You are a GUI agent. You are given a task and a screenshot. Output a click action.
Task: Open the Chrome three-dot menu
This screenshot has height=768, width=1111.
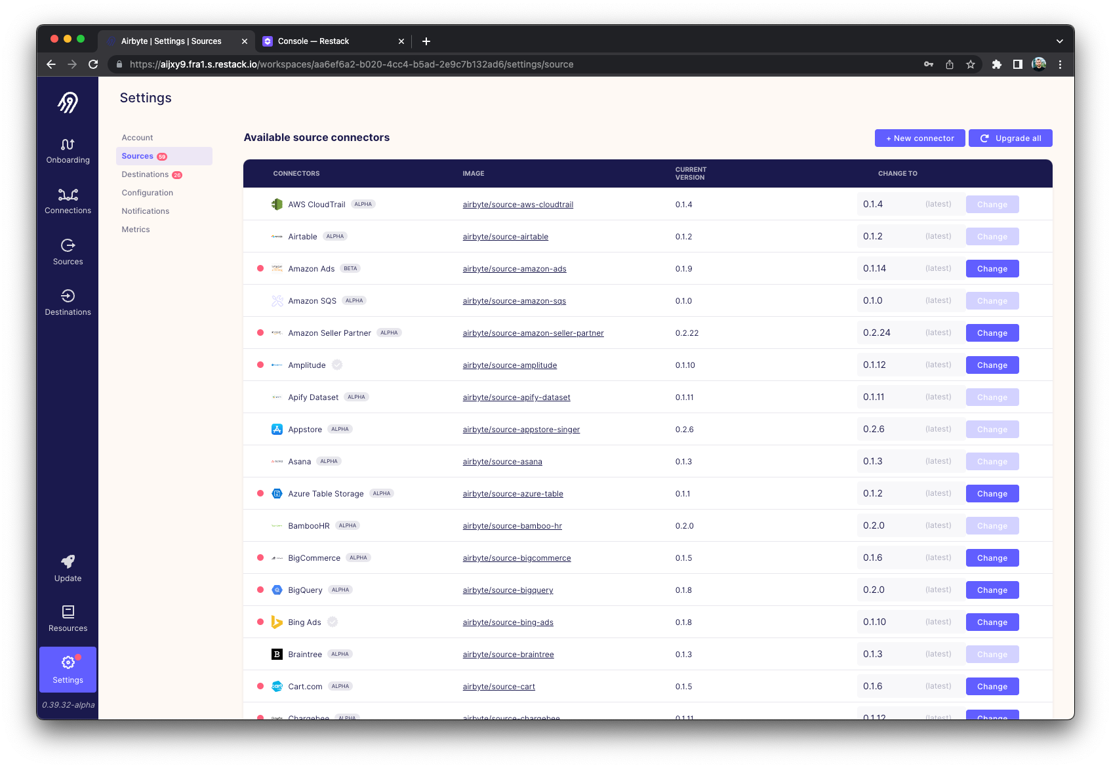coord(1060,64)
